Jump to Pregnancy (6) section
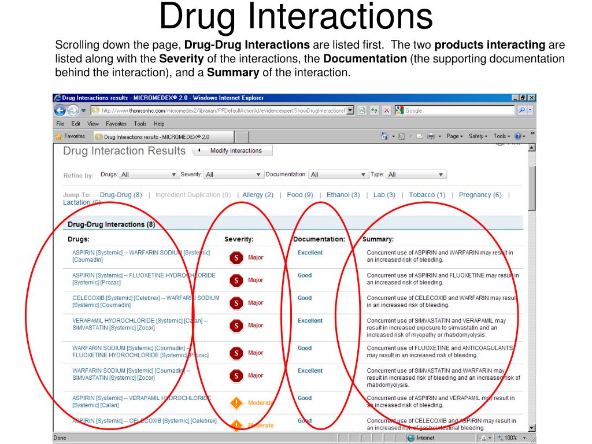Image resolution: width=592 pixels, height=444 pixels. coord(480,195)
